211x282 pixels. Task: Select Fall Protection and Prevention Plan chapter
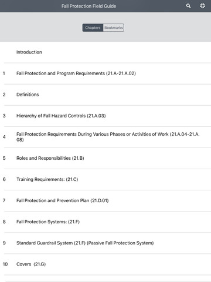pos(105,200)
